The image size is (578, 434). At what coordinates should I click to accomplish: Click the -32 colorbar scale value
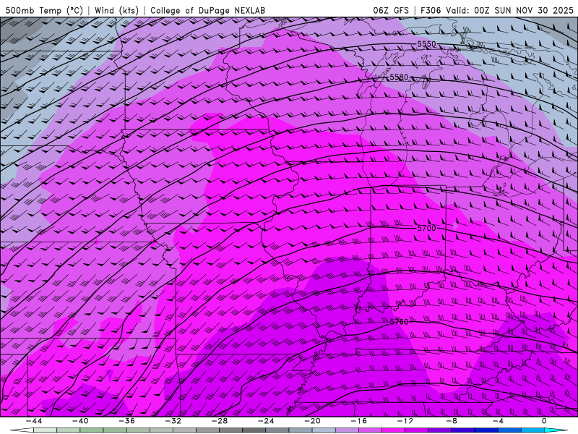(x=173, y=421)
